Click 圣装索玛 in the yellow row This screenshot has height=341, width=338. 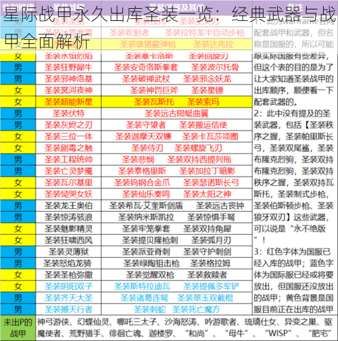click(x=203, y=101)
